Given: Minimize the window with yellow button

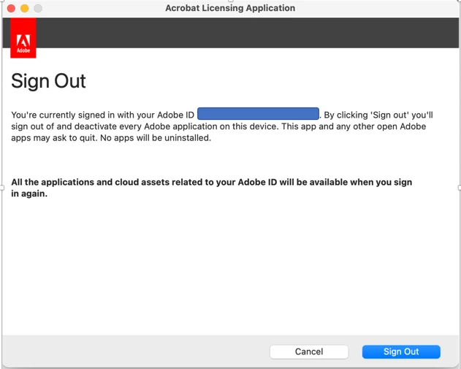Looking at the screenshot, I should coord(25,8).
